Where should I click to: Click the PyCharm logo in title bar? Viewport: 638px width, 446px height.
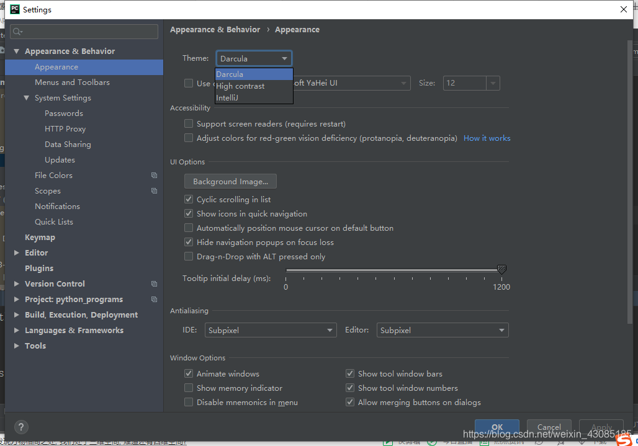[15, 9]
